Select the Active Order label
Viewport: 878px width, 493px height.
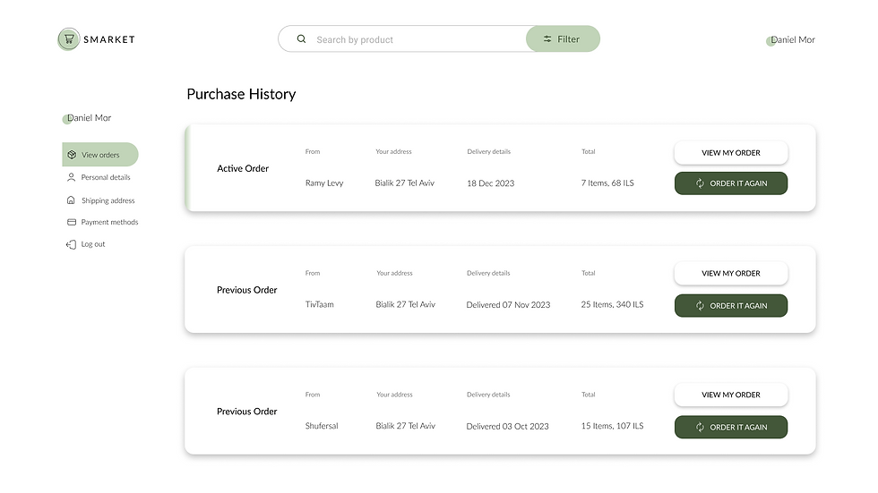pyautogui.click(x=243, y=168)
